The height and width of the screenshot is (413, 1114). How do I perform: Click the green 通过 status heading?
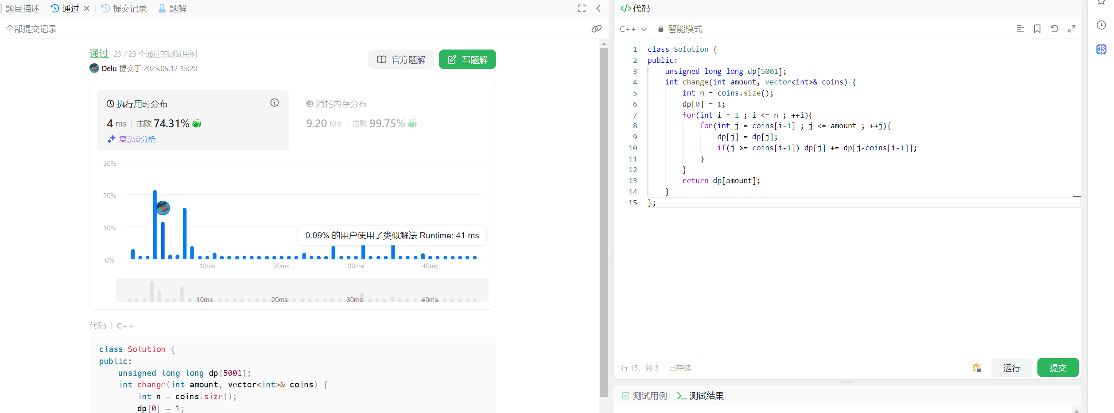click(x=99, y=54)
